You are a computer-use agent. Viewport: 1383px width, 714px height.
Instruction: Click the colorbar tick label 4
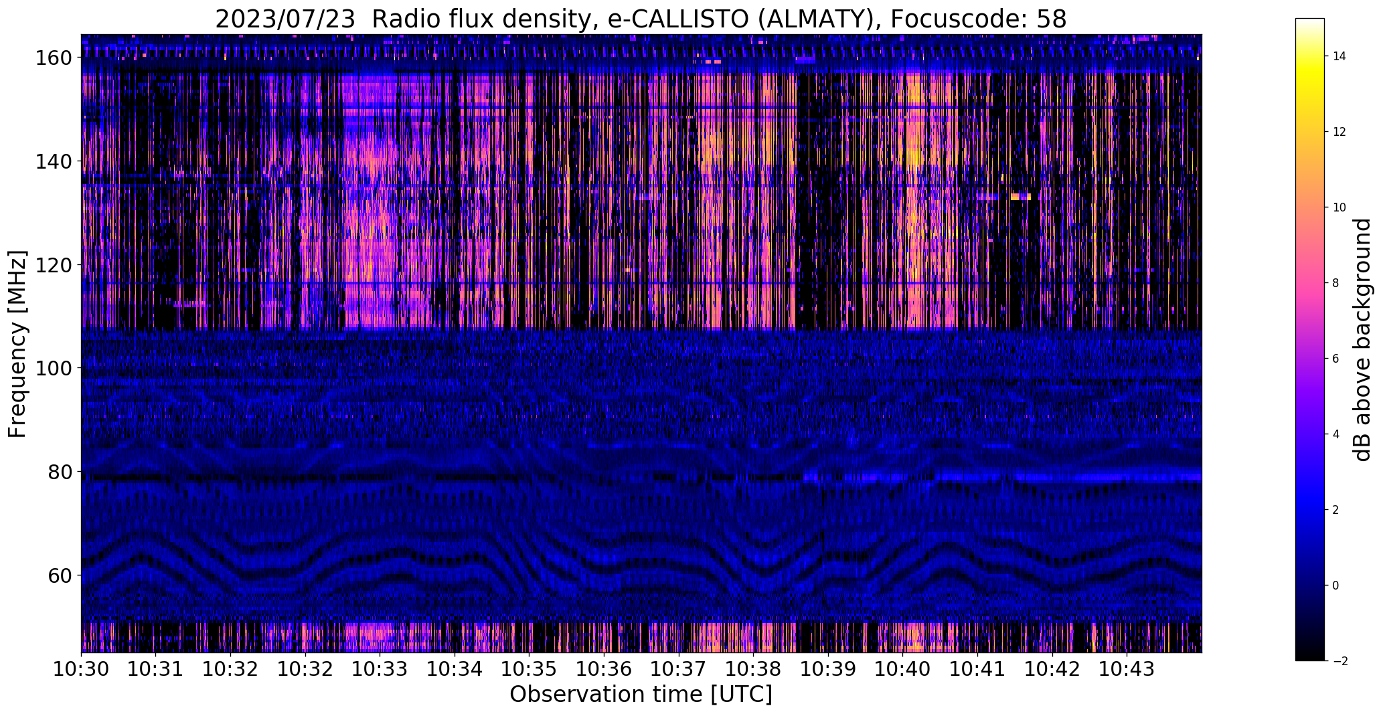pyautogui.click(x=1336, y=434)
